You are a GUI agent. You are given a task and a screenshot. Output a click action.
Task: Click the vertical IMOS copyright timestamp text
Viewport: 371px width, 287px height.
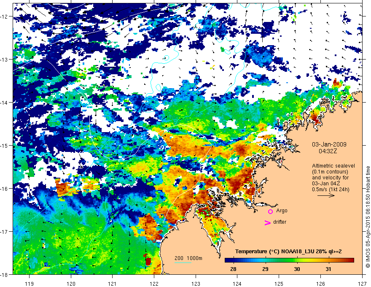click(x=368, y=217)
